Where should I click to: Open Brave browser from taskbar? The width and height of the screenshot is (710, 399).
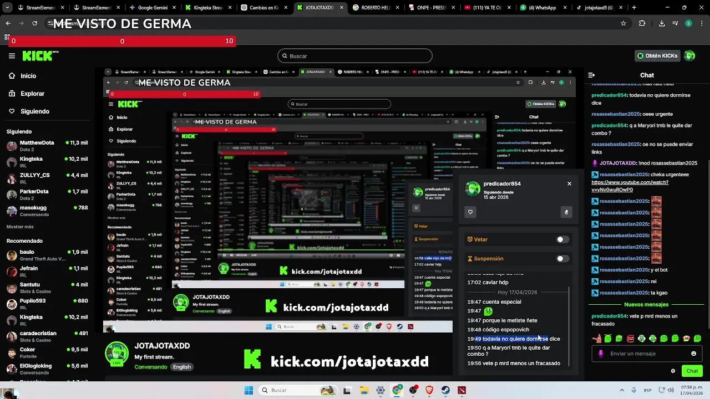429,390
